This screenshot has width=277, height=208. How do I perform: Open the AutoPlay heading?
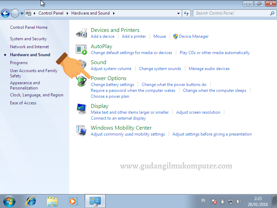[101, 46]
